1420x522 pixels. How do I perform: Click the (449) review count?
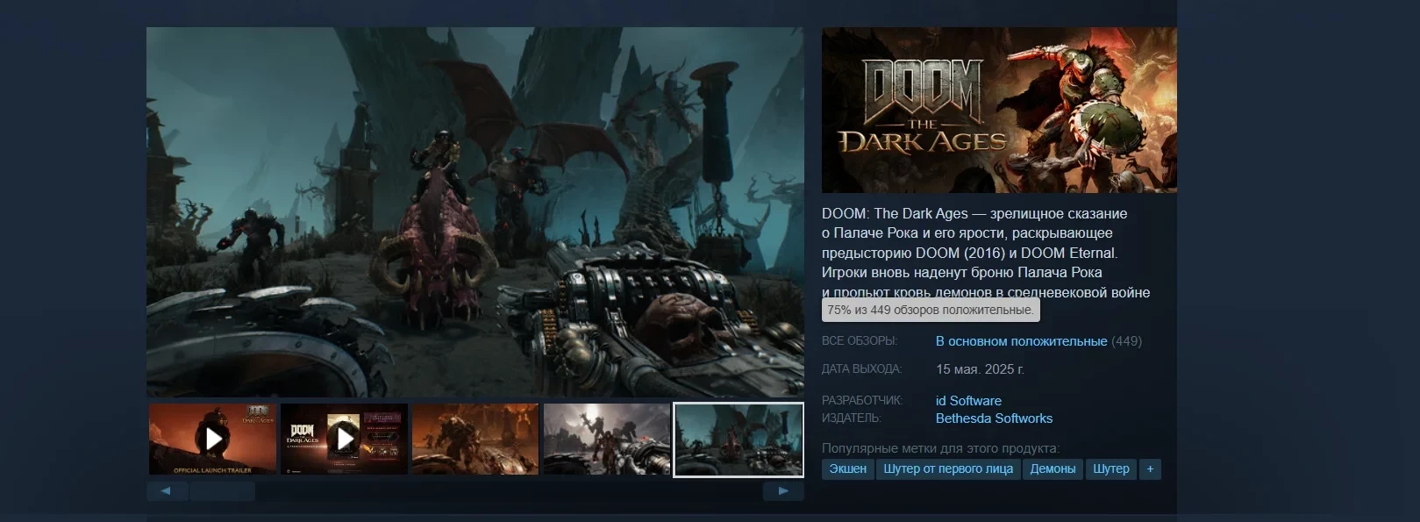pyautogui.click(x=1127, y=341)
